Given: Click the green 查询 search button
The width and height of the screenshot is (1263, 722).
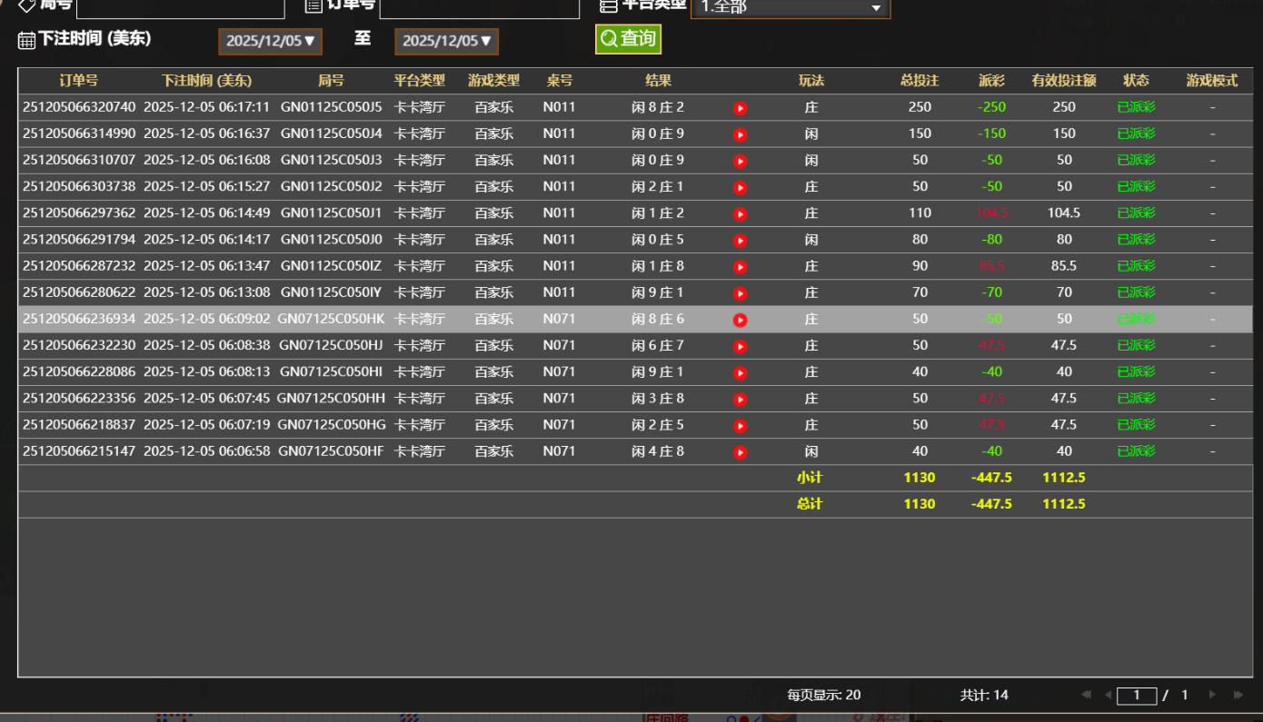Looking at the screenshot, I should tap(628, 39).
